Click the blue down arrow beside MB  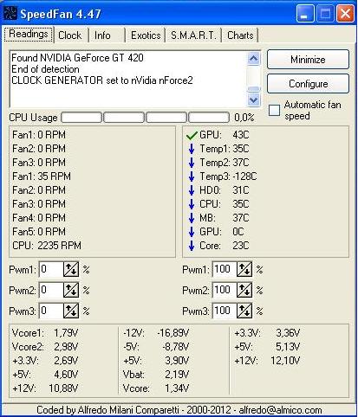(192, 218)
